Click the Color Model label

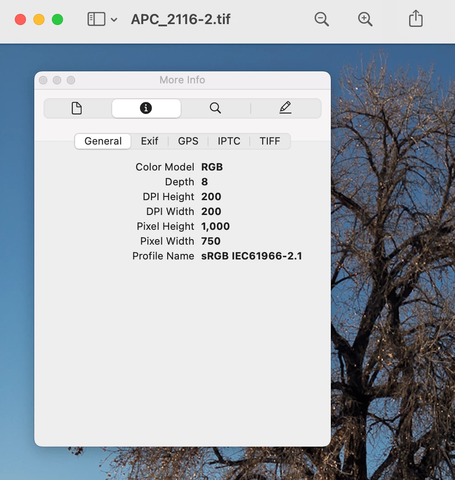(165, 167)
